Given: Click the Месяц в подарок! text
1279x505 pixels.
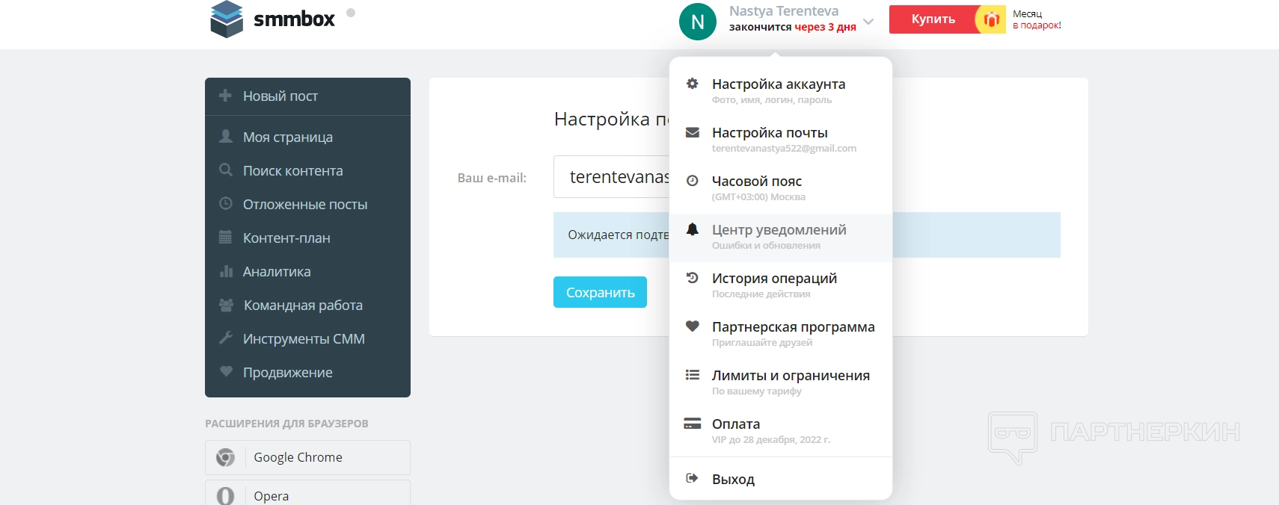Looking at the screenshot, I should coord(1037,19).
